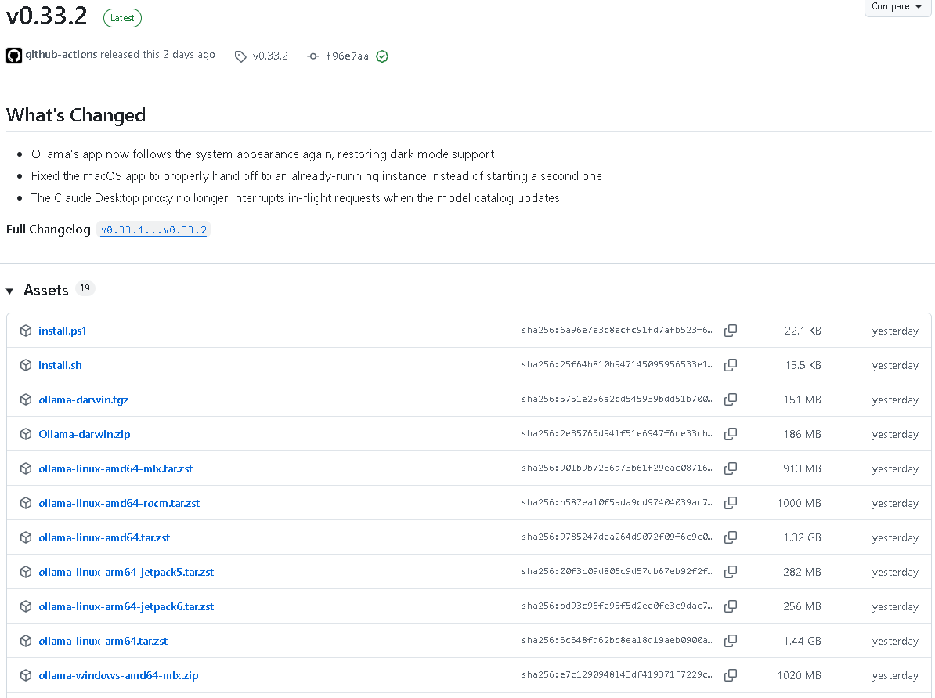Click package icon beside ollama-windows-amd64-mlx.zip
This screenshot has height=698, width=935.
click(26, 675)
